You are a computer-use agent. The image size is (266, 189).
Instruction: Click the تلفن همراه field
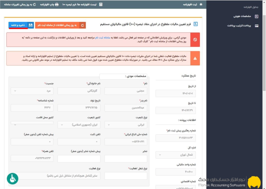tap(32, 158)
